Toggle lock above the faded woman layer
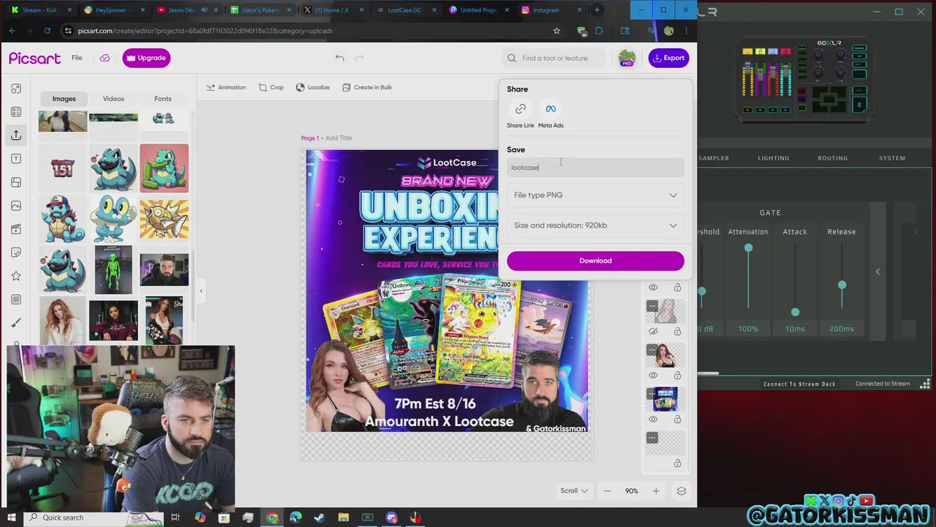The width and height of the screenshot is (936, 527). [x=677, y=288]
